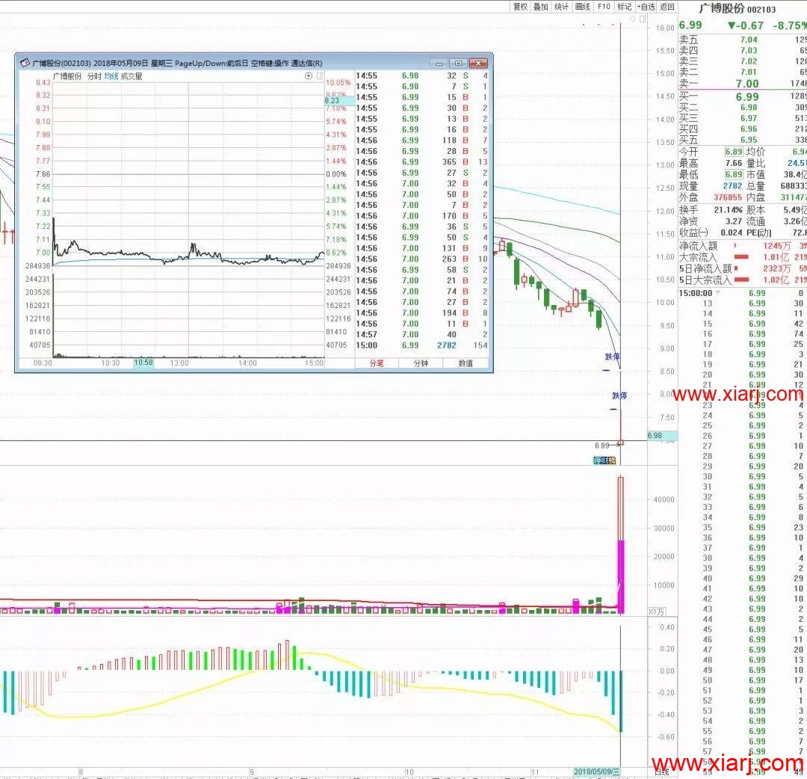The image size is (807, 779).
Task: Click the 14:56 trade row with 365 volume
Action: [421, 161]
